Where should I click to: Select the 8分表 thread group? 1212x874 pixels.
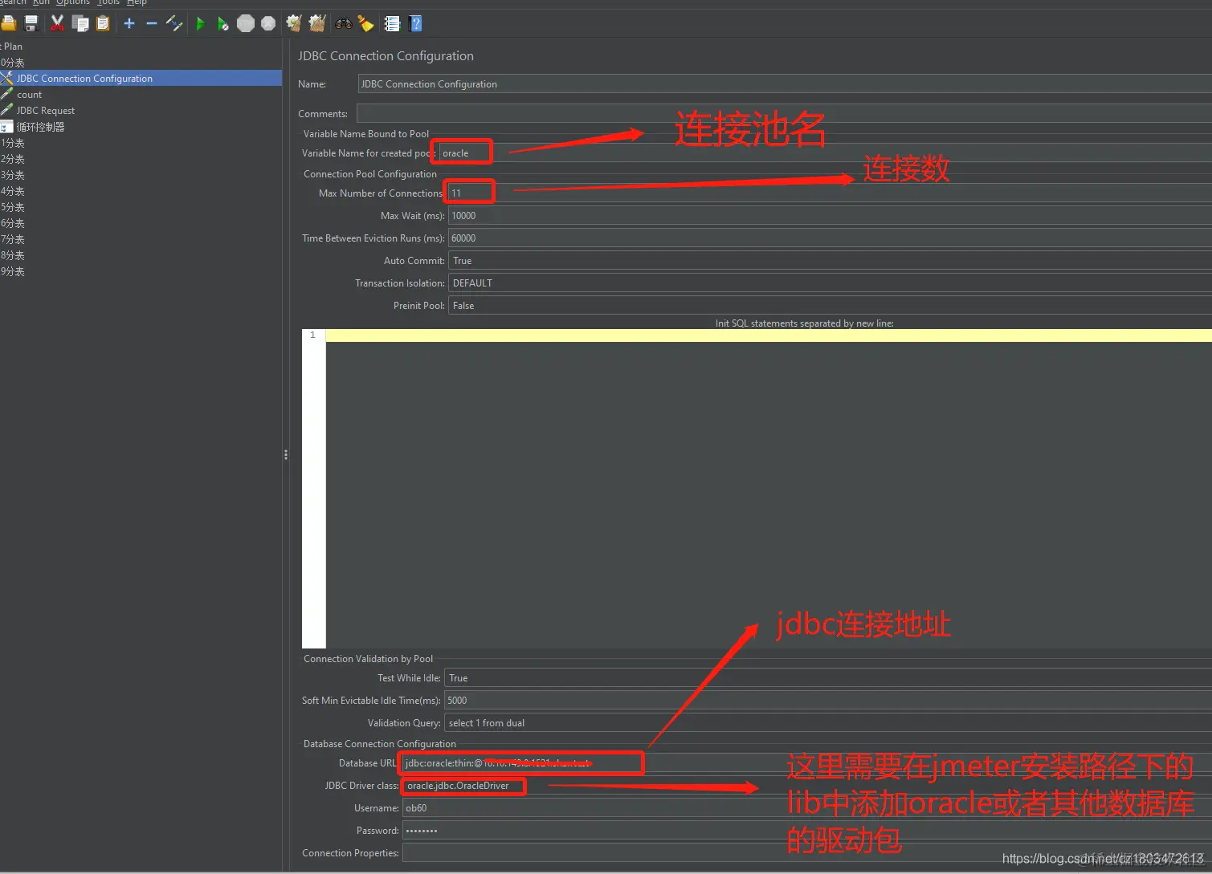click(13, 255)
